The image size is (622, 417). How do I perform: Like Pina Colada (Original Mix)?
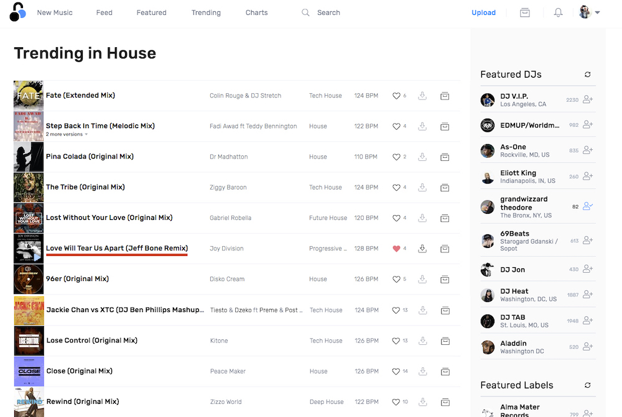(x=396, y=157)
